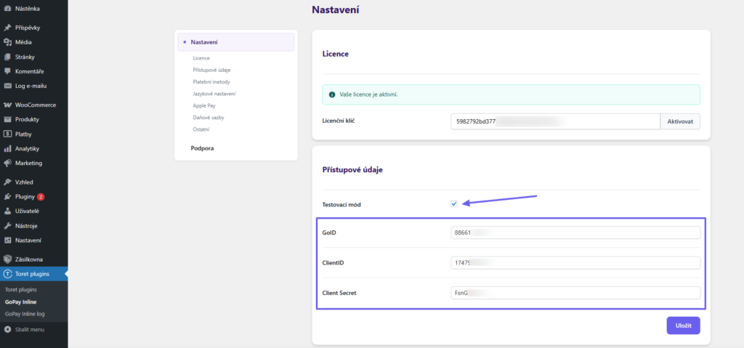Image resolution: width=744 pixels, height=348 pixels.
Task: Open the Toret plugins submenu entry
Action: point(21,289)
